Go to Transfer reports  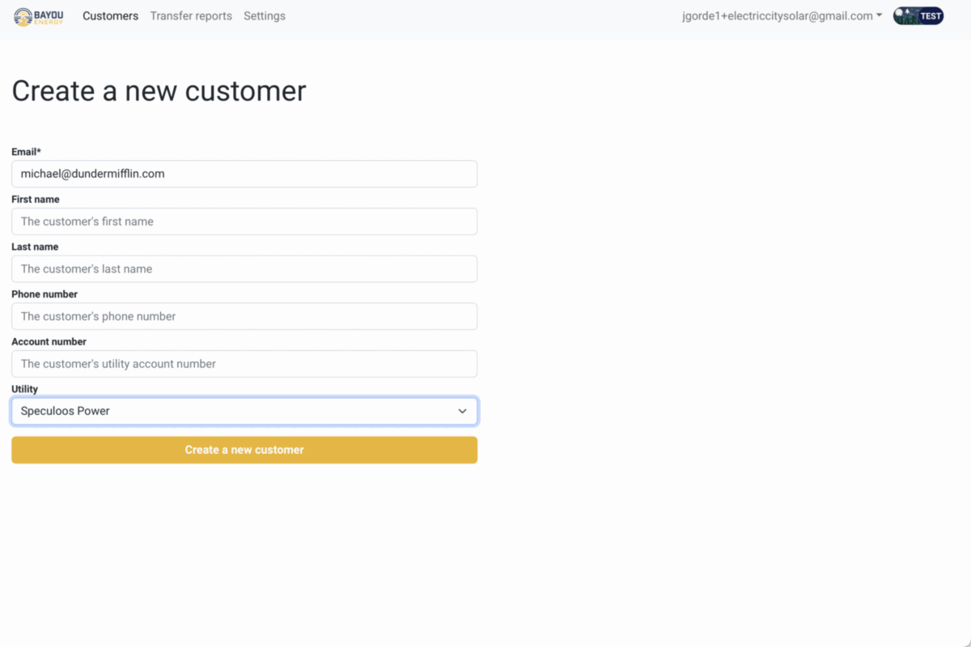click(x=191, y=16)
